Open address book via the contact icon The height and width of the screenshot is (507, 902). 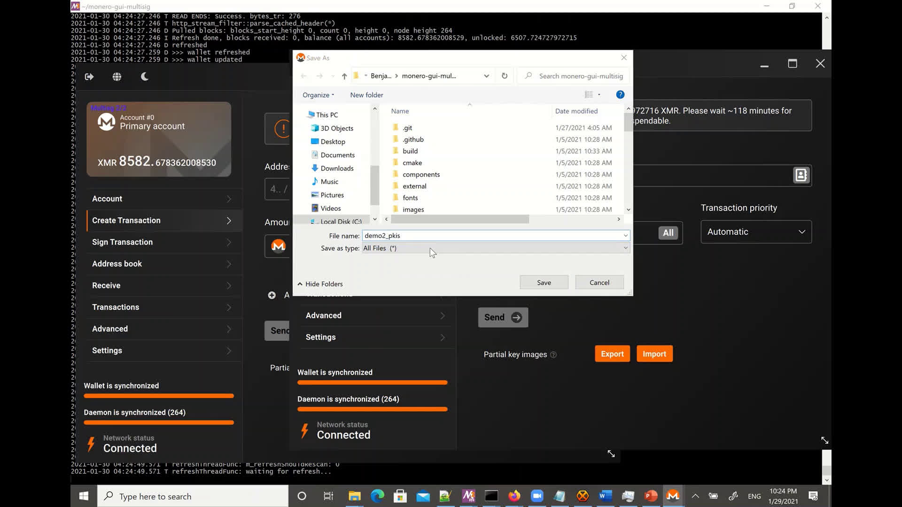801,175
